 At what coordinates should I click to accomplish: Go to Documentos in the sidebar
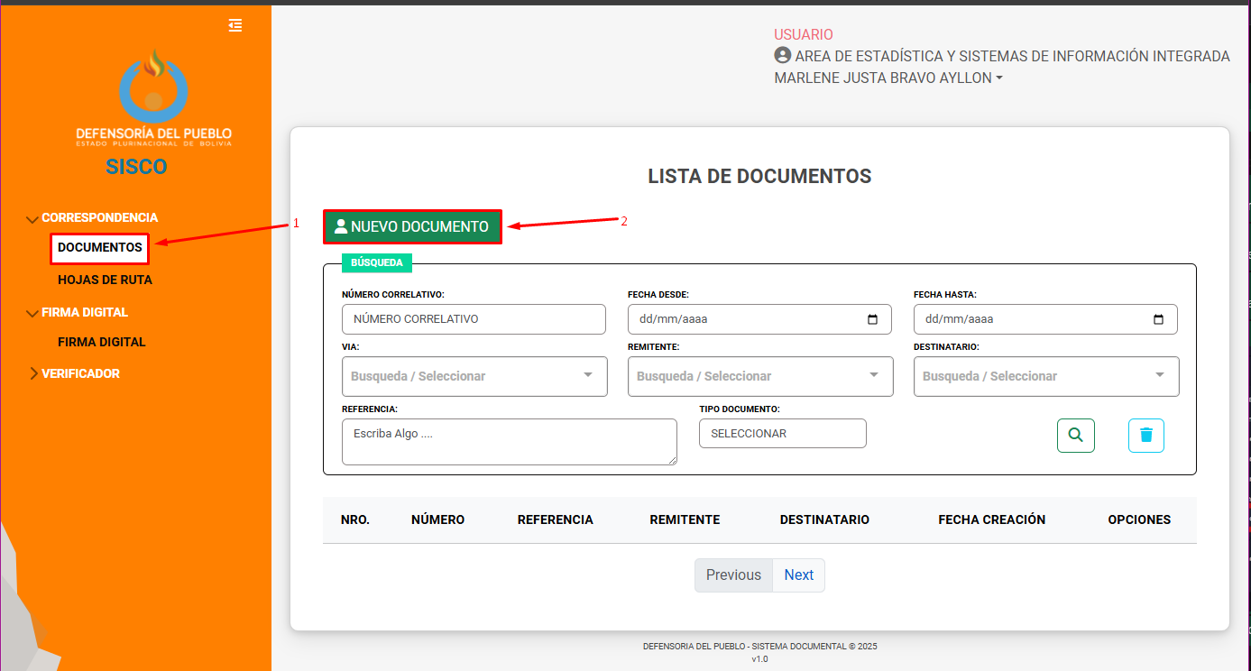coord(99,247)
